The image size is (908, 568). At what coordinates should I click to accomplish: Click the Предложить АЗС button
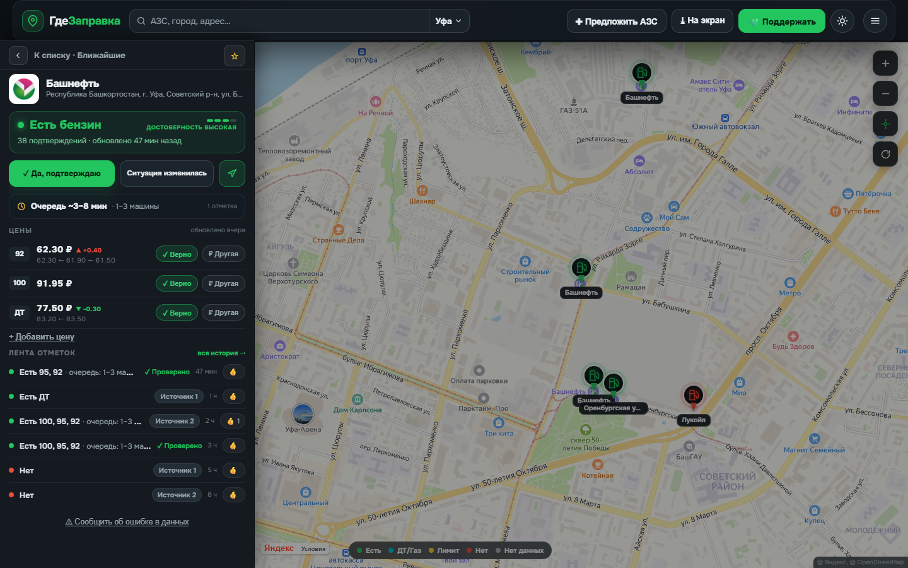(616, 21)
